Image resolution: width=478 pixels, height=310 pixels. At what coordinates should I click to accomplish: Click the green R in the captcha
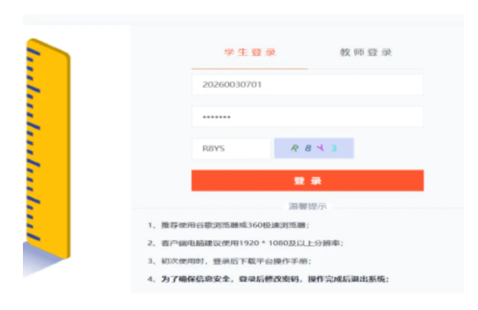click(294, 148)
